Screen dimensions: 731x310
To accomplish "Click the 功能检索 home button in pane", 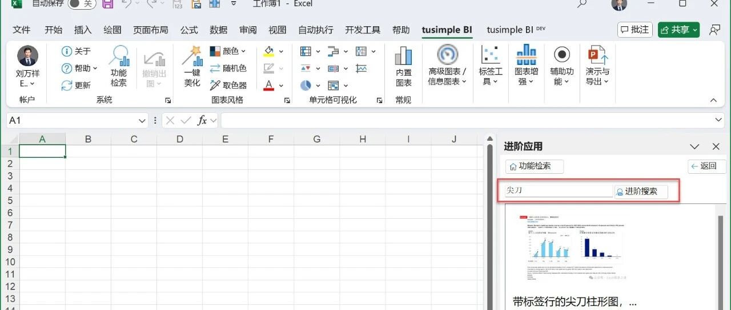I will click(x=535, y=166).
